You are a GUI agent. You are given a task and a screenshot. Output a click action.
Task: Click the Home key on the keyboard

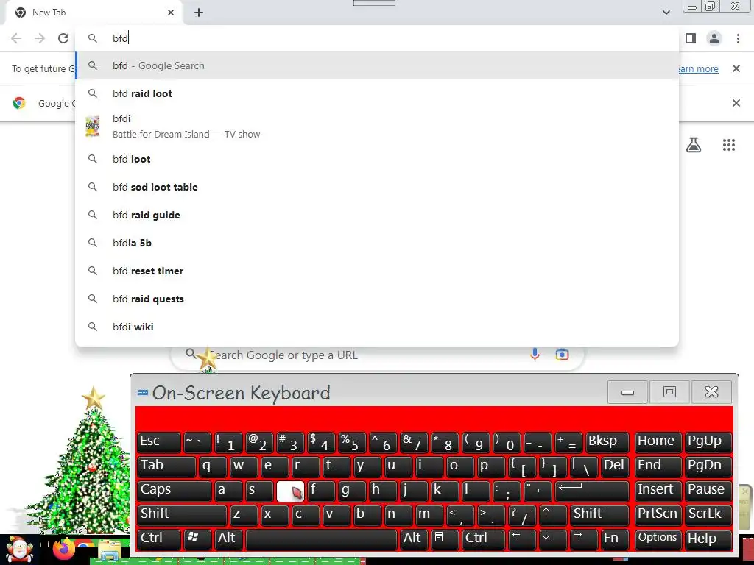(x=658, y=442)
